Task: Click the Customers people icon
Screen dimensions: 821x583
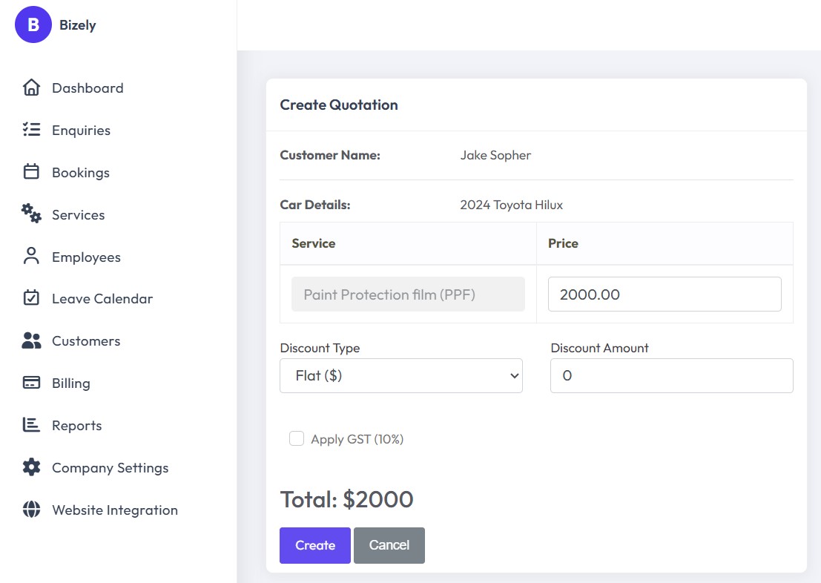Action: click(x=31, y=340)
